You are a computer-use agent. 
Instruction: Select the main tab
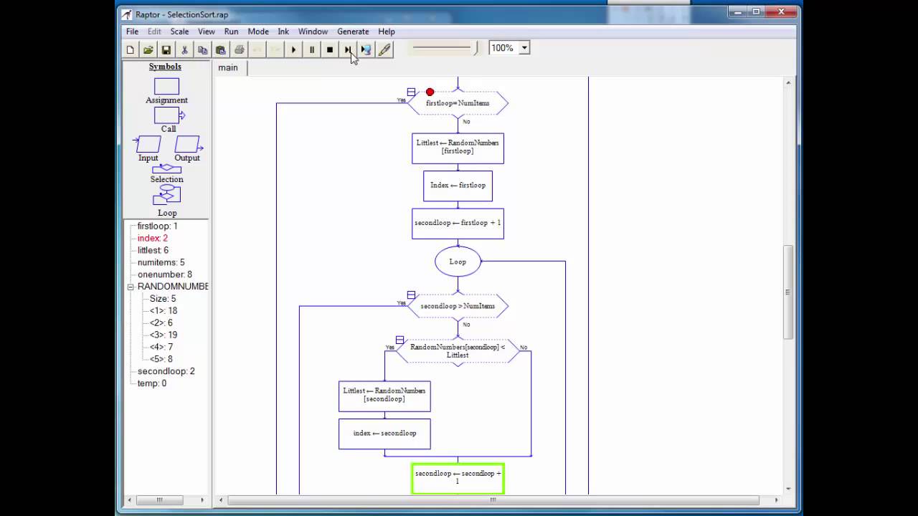(228, 67)
